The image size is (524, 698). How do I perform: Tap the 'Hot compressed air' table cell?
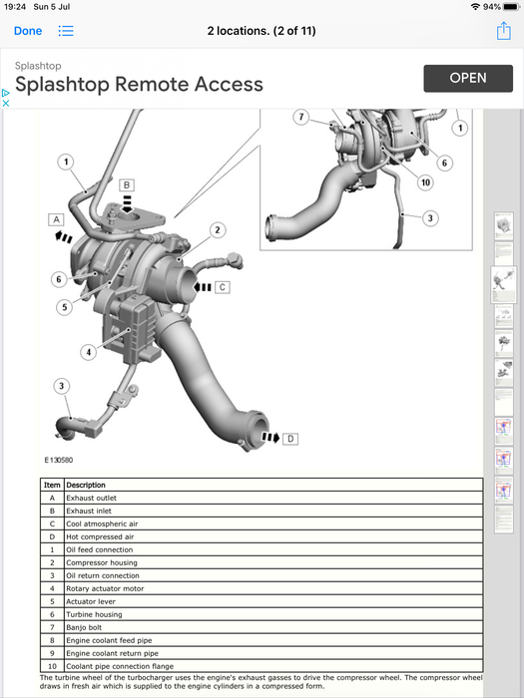click(x=273, y=536)
